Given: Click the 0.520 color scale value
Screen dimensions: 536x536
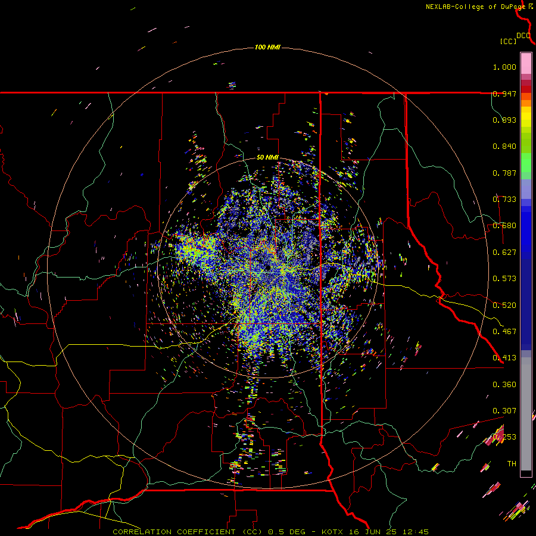Looking at the screenshot, I should (504, 306).
